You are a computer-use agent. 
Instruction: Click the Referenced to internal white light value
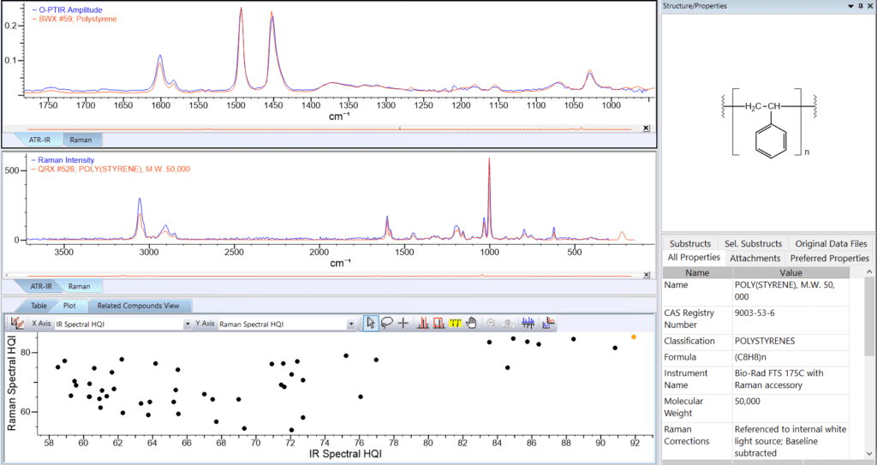790,441
